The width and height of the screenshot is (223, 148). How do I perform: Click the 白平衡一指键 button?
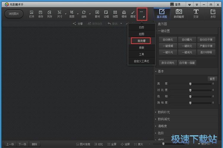pyautogui.click(x=187, y=63)
